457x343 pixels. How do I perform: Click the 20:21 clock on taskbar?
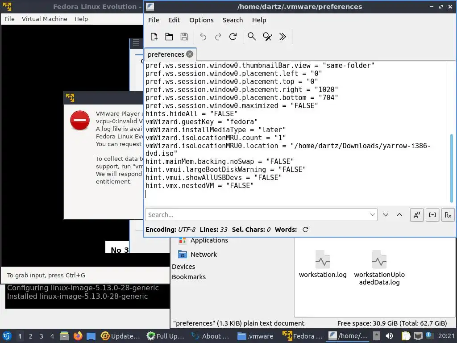click(446, 336)
